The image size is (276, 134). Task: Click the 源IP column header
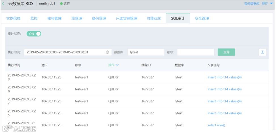pyautogui.click(x=44, y=65)
